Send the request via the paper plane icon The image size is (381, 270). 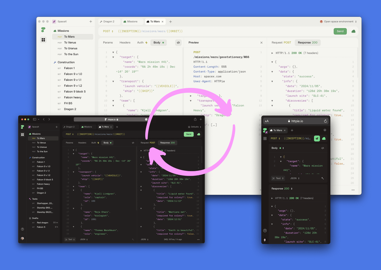(317, 139)
